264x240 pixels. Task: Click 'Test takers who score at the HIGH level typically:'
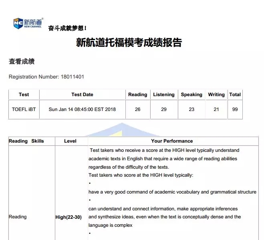tap(141, 175)
